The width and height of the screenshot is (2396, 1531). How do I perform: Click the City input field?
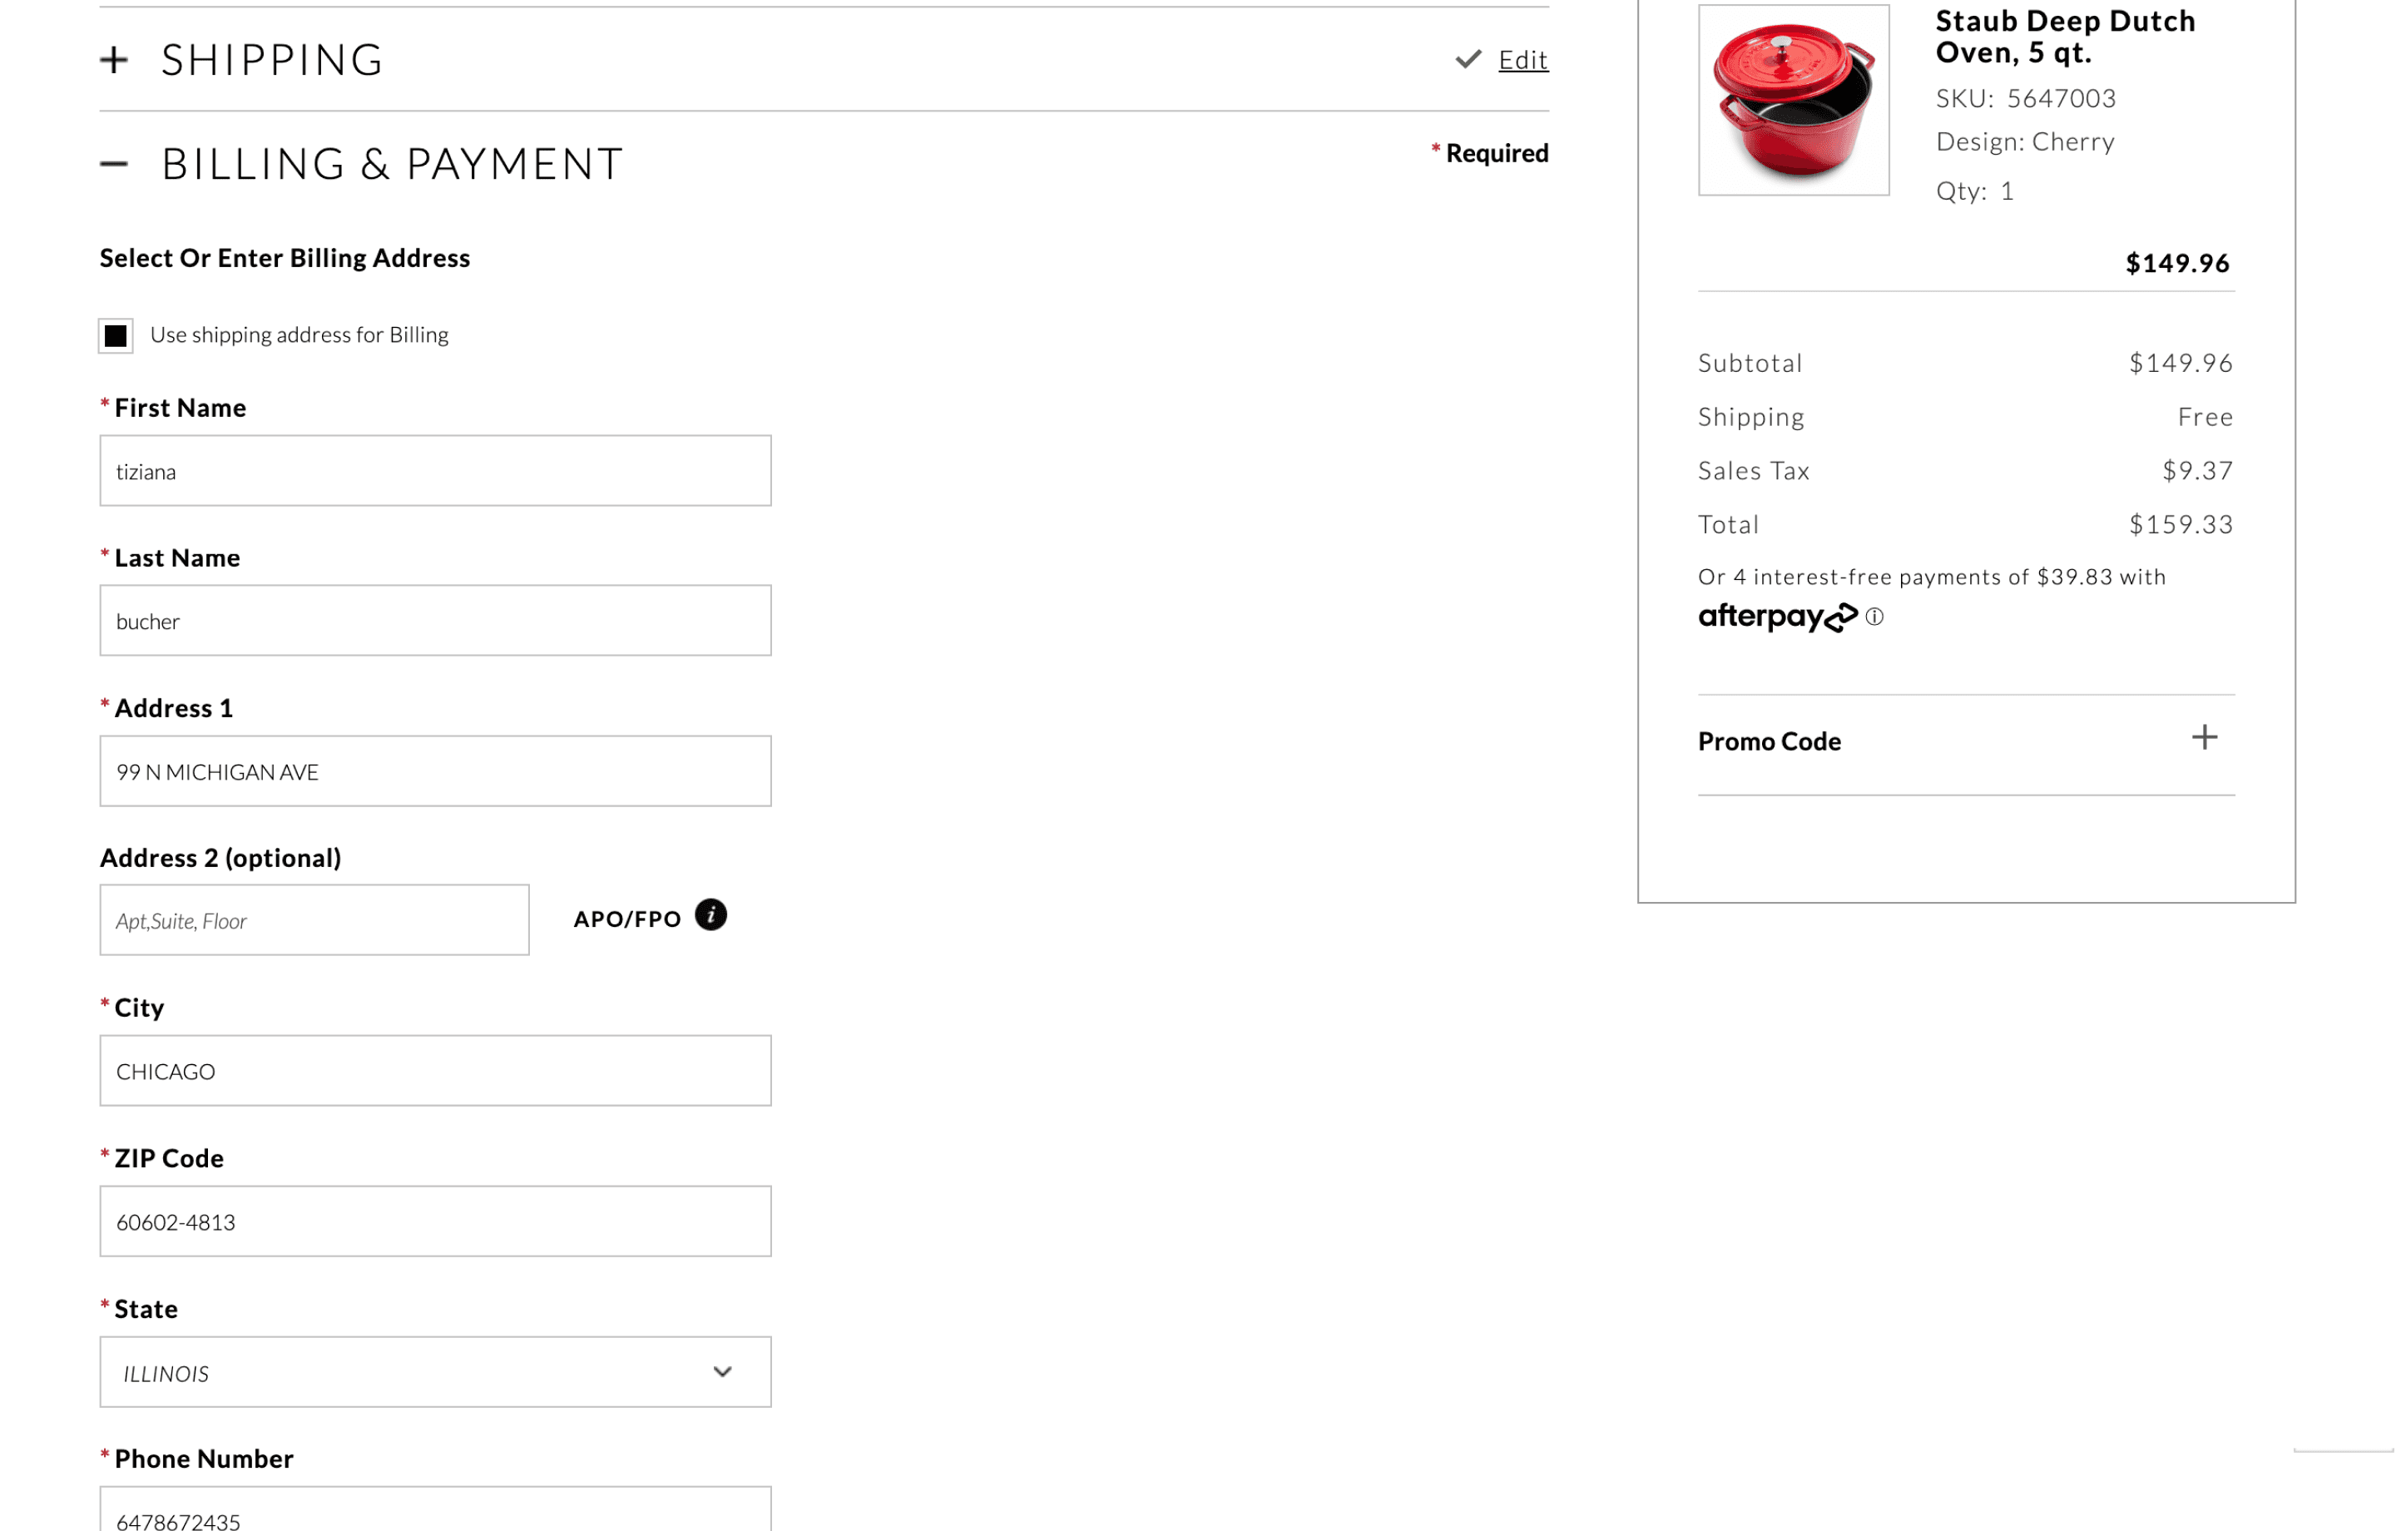[x=435, y=1071]
